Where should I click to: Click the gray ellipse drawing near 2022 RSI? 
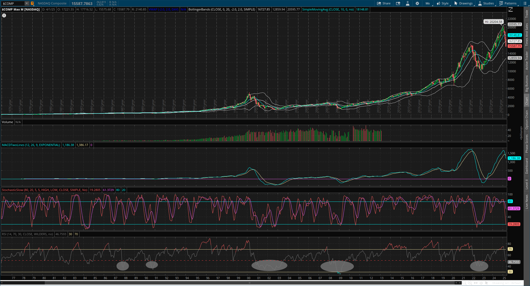point(479,266)
